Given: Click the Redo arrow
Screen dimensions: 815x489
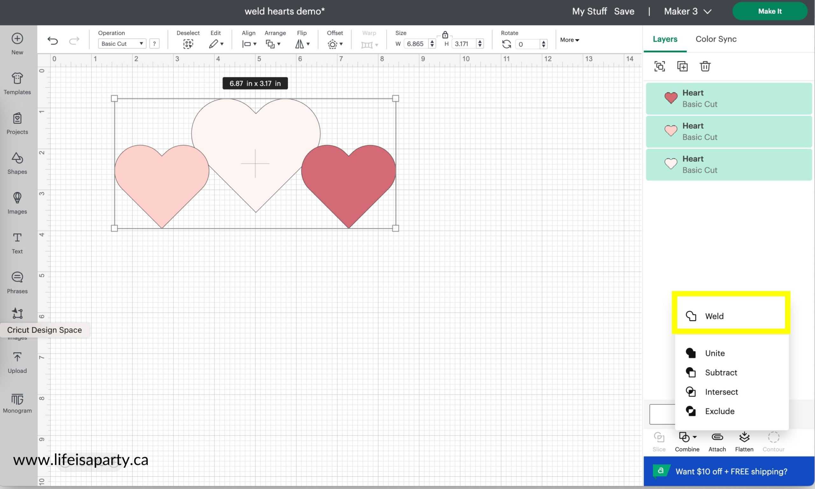Looking at the screenshot, I should [74, 40].
